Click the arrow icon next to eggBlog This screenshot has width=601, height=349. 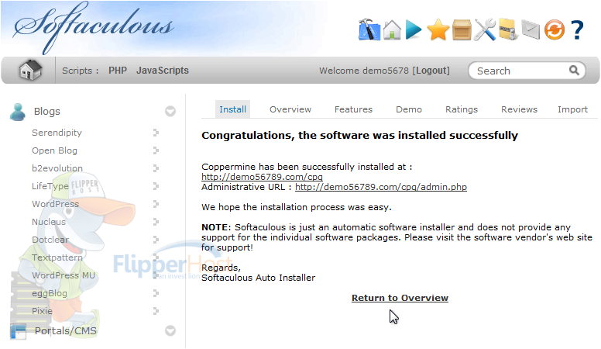[156, 293]
